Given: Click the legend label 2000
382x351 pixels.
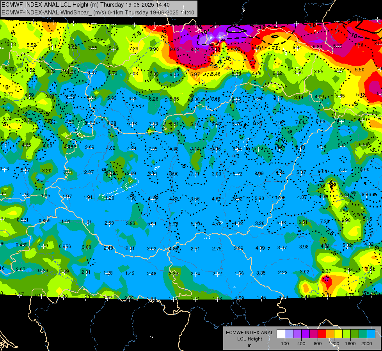Looking at the screenshot, I should pos(367,344).
